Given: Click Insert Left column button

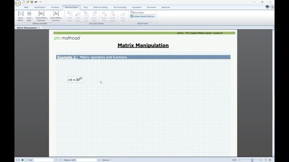Looking at the screenshot, I should click(86, 16).
